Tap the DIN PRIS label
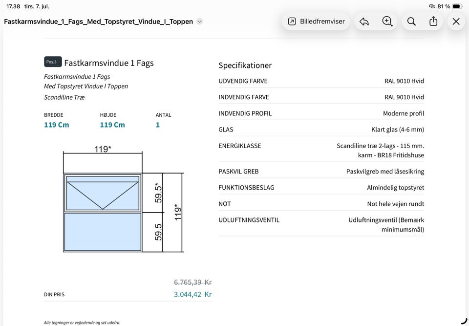 [54, 295]
